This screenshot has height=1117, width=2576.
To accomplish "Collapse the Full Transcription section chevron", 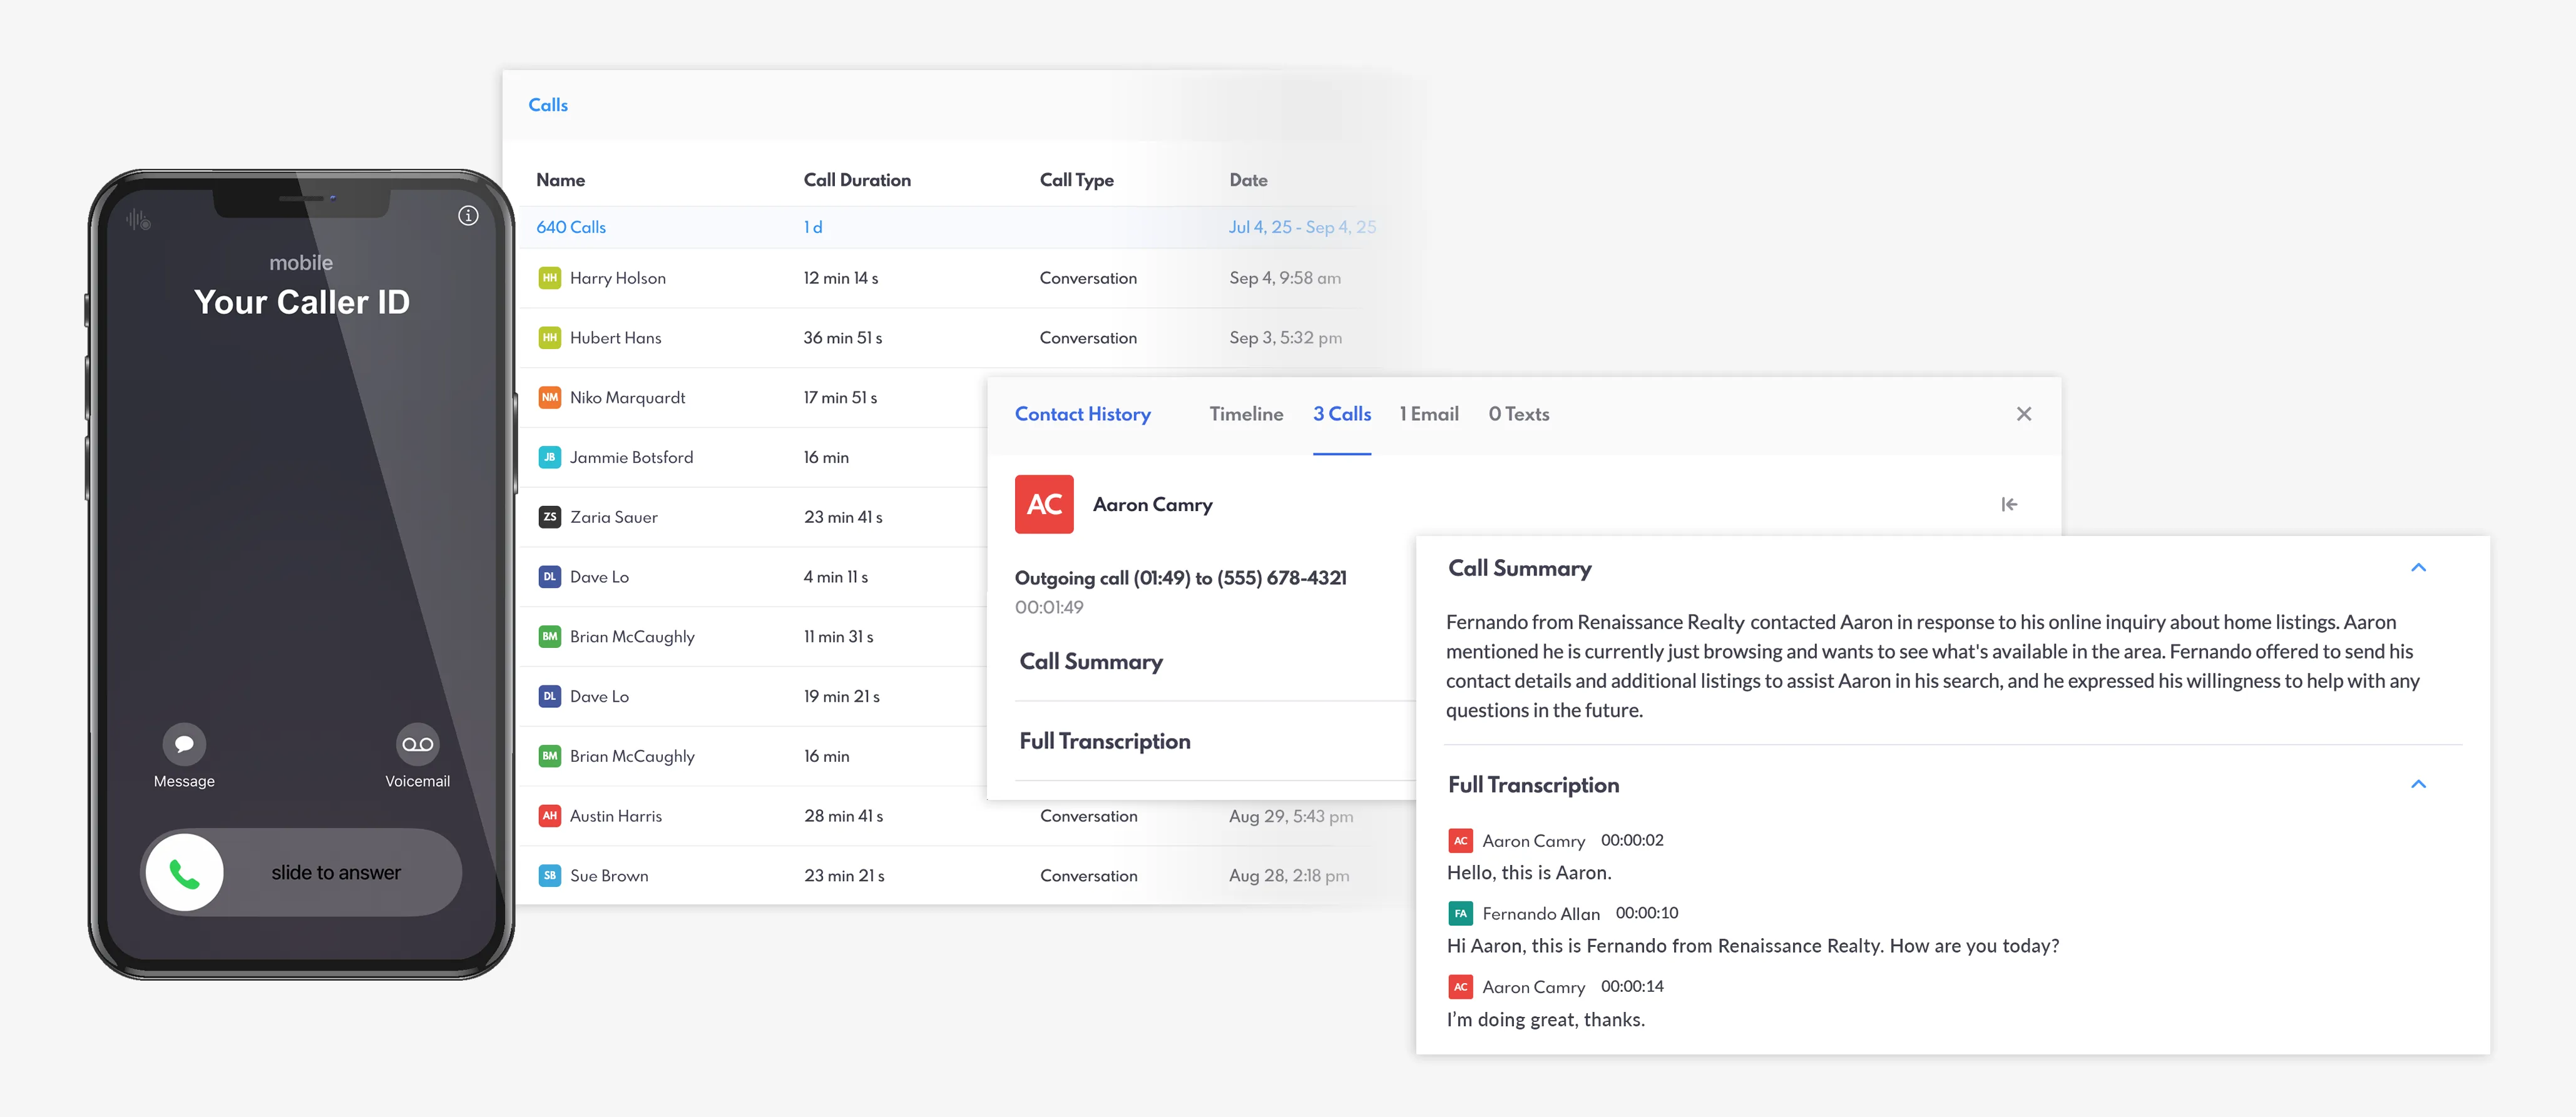I will 2418,784.
